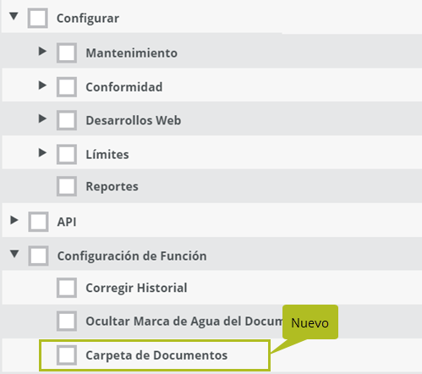Expand the API node arrow
Viewport: 422px width, 374px height.
[x=14, y=220]
